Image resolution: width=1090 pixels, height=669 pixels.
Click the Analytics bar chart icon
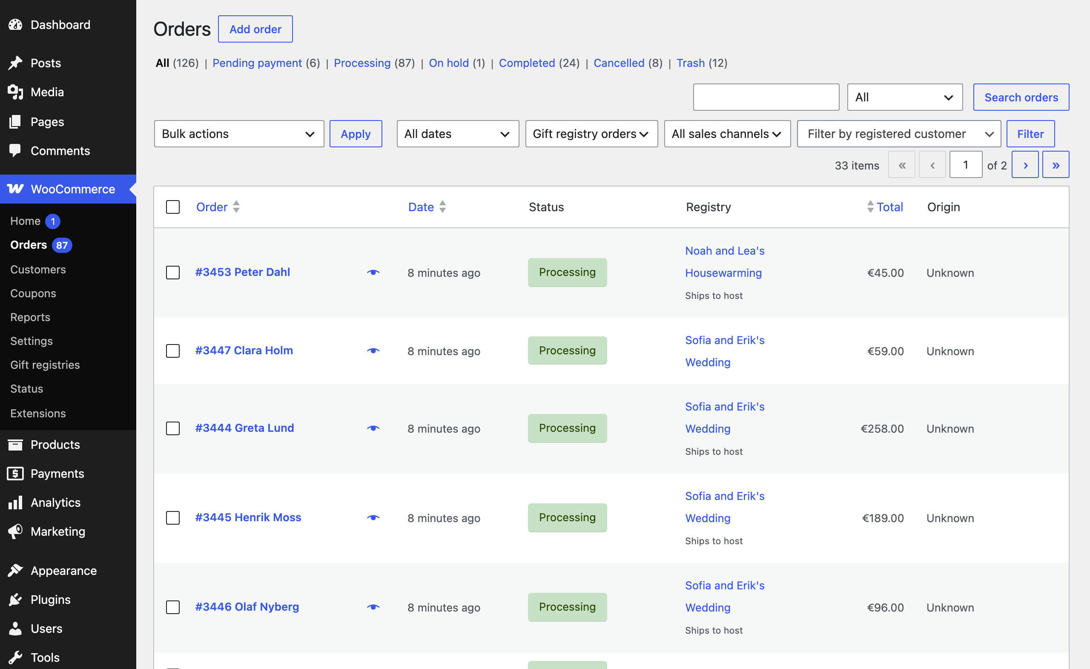click(x=15, y=502)
